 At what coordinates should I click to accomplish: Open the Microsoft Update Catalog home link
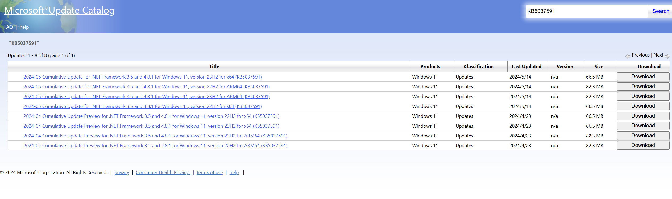tap(59, 10)
